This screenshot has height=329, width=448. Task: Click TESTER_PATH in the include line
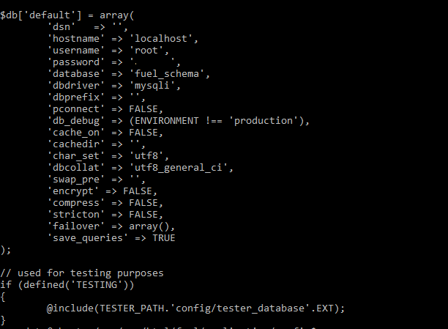tap(132, 308)
